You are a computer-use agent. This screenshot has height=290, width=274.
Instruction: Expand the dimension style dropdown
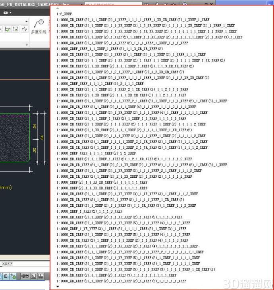27,21
